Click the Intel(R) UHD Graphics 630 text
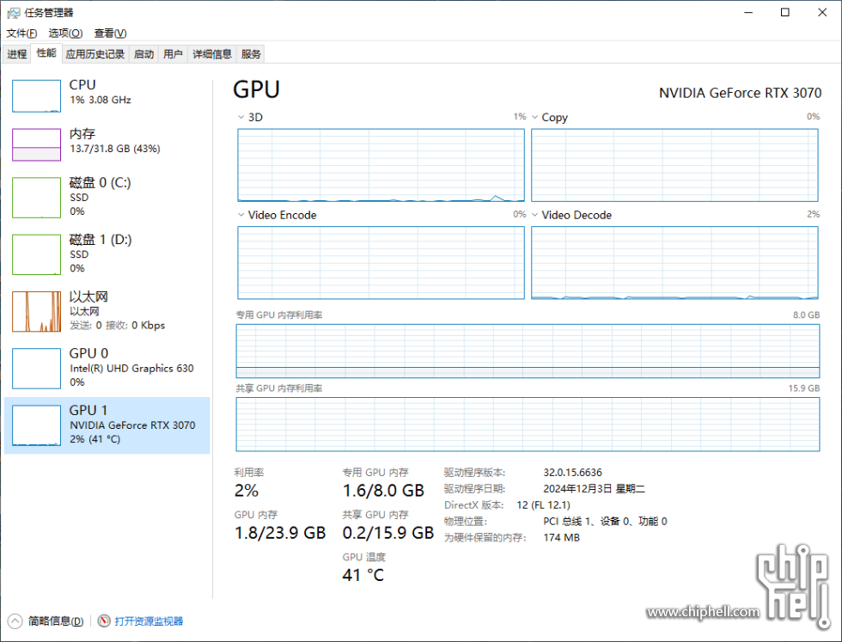This screenshot has width=842, height=642. pos(131,369)
